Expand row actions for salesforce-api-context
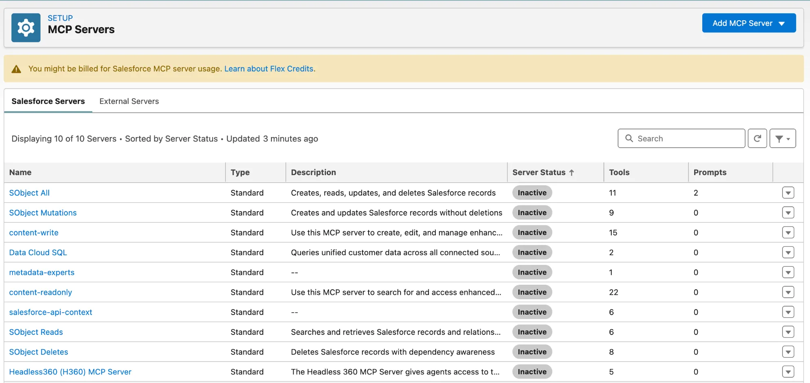 (788, 312)
